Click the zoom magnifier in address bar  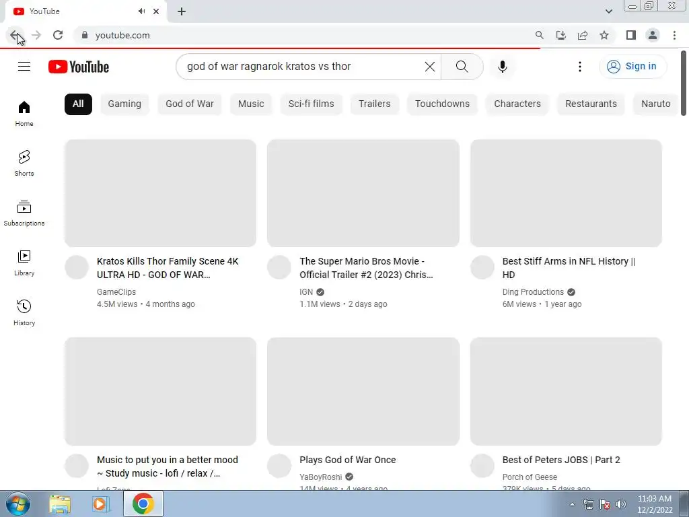pyautogui.click(x=539, y=35)
